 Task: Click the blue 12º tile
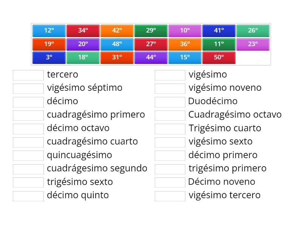pos(49,31)
